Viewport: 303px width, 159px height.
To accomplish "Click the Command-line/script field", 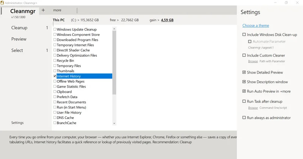I will pyautogui.click(x=273, y=108).
